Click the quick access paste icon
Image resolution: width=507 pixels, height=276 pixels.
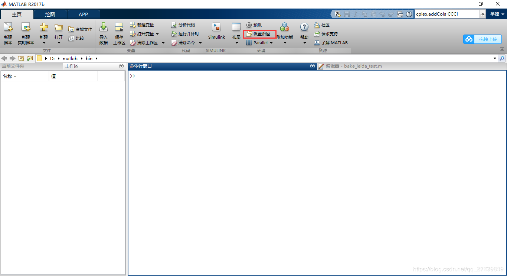373,14
